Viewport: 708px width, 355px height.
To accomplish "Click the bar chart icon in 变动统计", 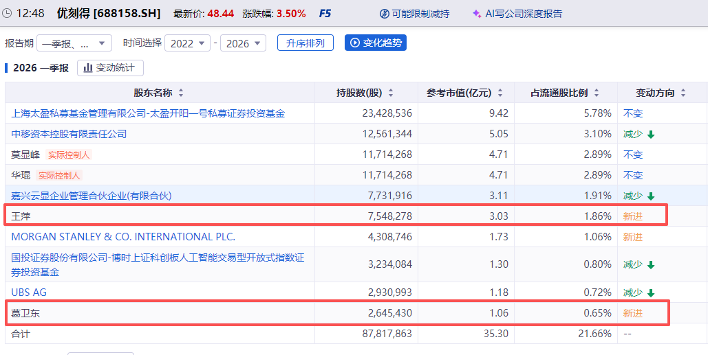I will (88, 67).
